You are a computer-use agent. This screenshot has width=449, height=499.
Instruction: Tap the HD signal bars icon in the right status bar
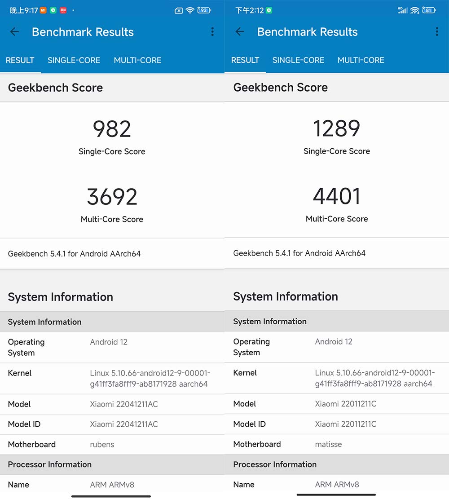pyautogui.click(x=403, y=10)
